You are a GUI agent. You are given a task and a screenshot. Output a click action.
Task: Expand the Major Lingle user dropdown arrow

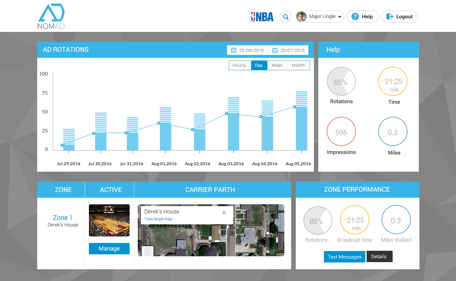pyautogui.click(x=340, y=17)
